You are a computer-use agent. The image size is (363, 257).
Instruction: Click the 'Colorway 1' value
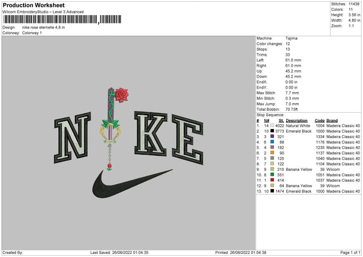[x=32, y=33]
